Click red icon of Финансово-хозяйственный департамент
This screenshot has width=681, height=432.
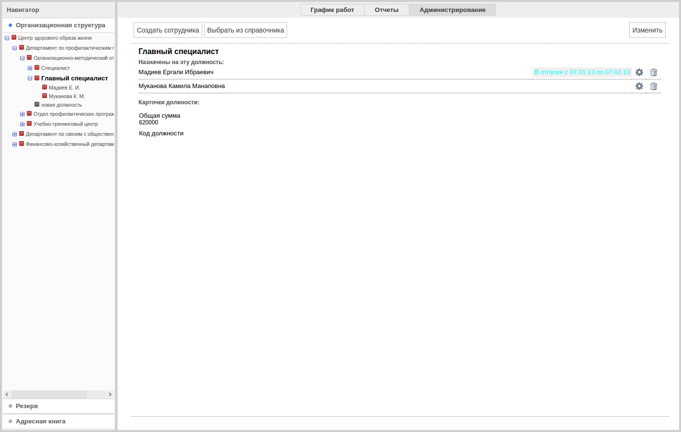(x=22, y=144)
